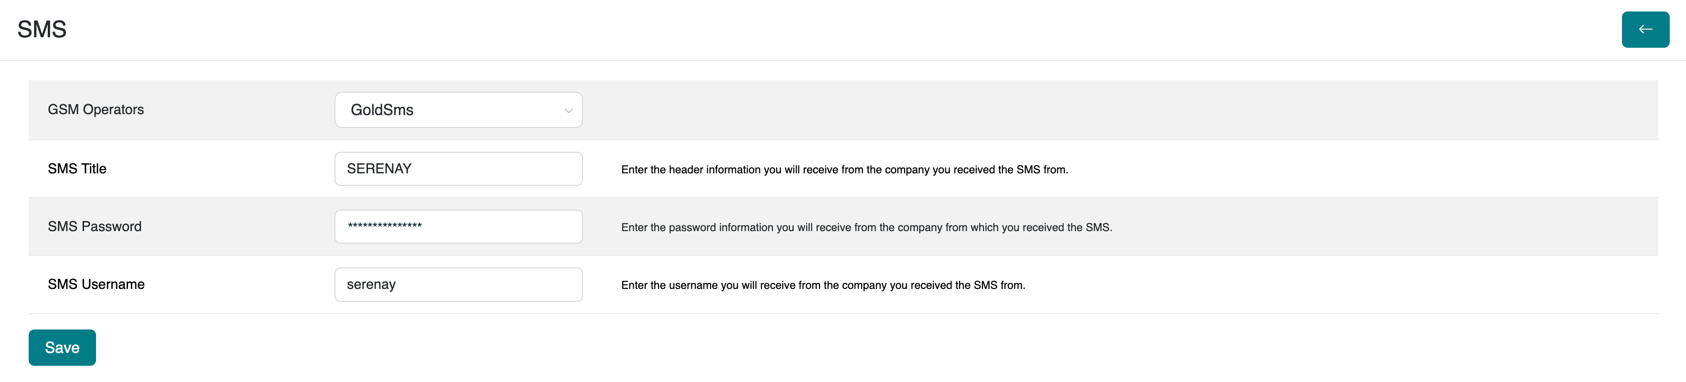Select the GoldSms value text
The image size is (1686, 382).
(x=382, y=110)
